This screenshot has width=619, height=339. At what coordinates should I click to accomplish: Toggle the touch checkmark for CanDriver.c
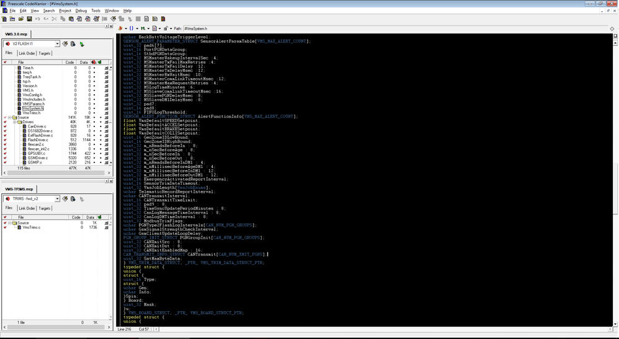pyautogui.click(x=5, y=126)
